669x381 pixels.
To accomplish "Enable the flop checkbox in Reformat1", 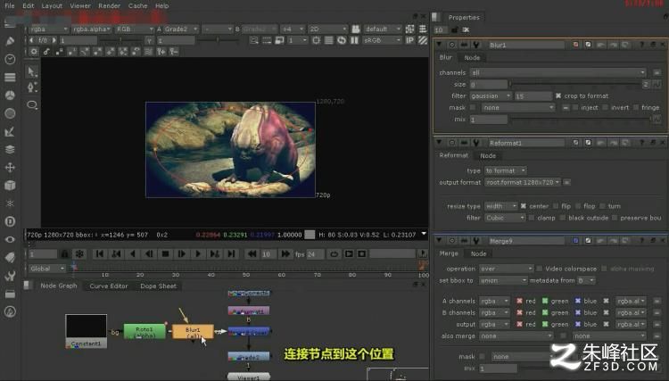I will [x=578, y=206].
